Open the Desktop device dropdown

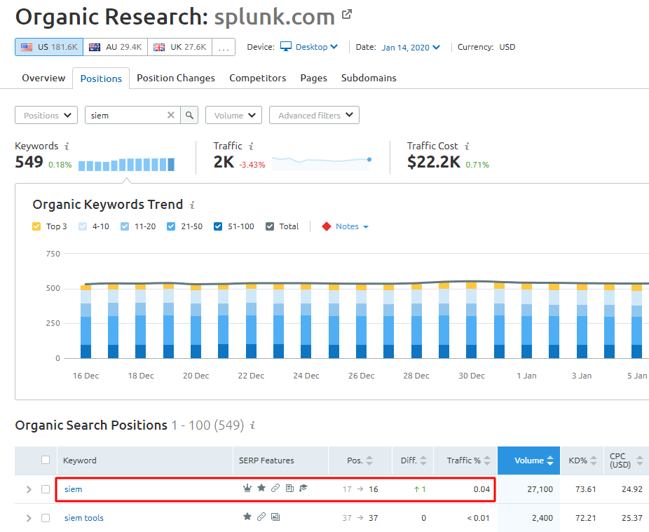317,47
